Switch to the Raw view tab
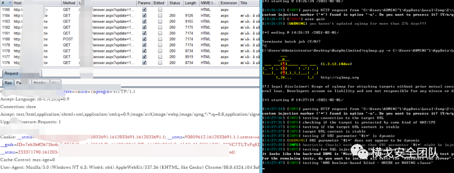This screenshot has height=173, width=454. (8, 83)
